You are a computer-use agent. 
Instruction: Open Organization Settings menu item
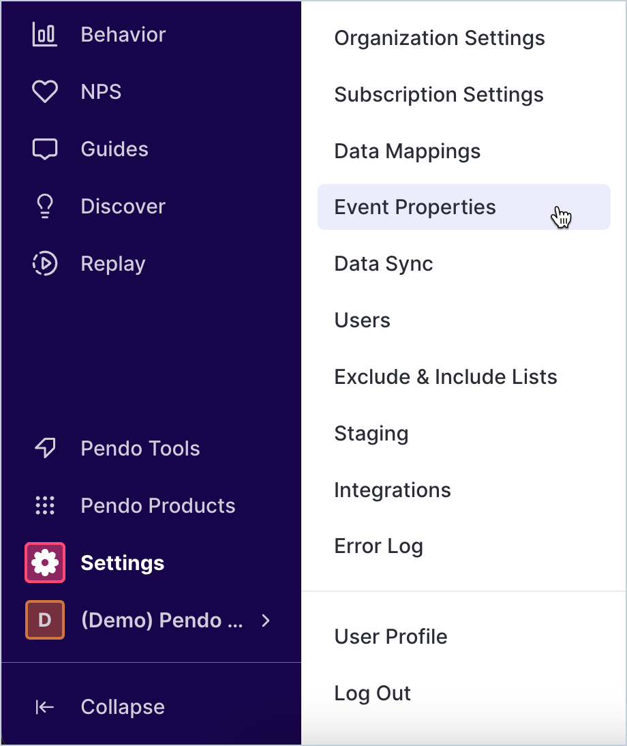point(440,38)
